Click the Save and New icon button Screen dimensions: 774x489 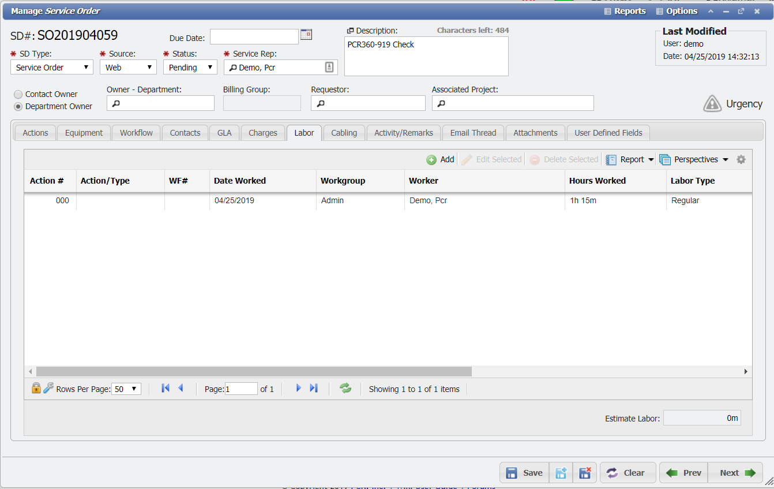[x=561, y=473]
